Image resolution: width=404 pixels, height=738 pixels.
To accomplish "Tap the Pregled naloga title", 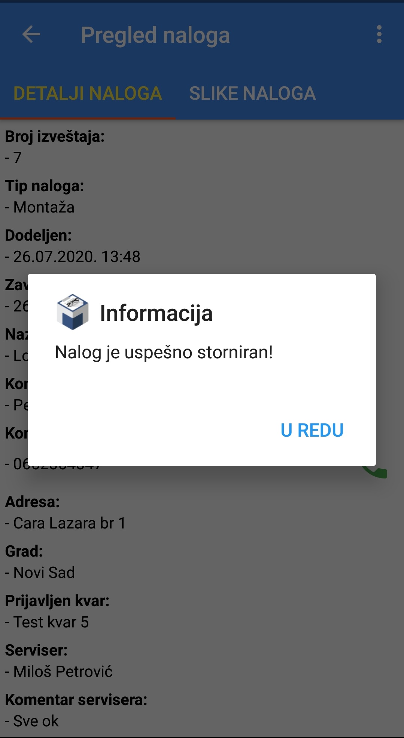I will 155,35.
